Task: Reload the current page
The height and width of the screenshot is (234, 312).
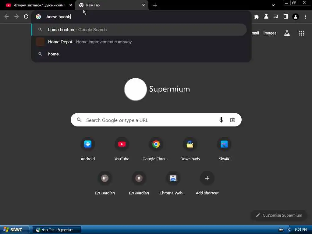Action: pos(26,16)
